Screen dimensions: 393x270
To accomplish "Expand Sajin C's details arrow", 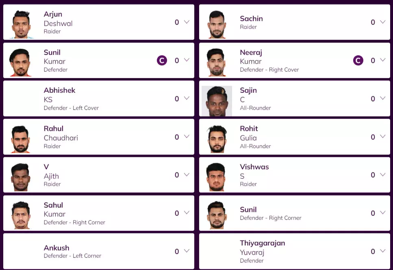I will point(382,98).
